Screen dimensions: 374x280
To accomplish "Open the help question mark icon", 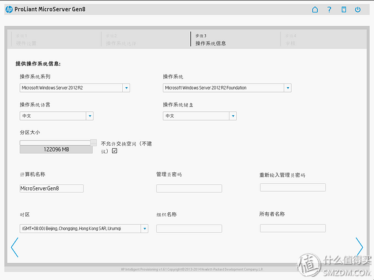I will (329, 9).
